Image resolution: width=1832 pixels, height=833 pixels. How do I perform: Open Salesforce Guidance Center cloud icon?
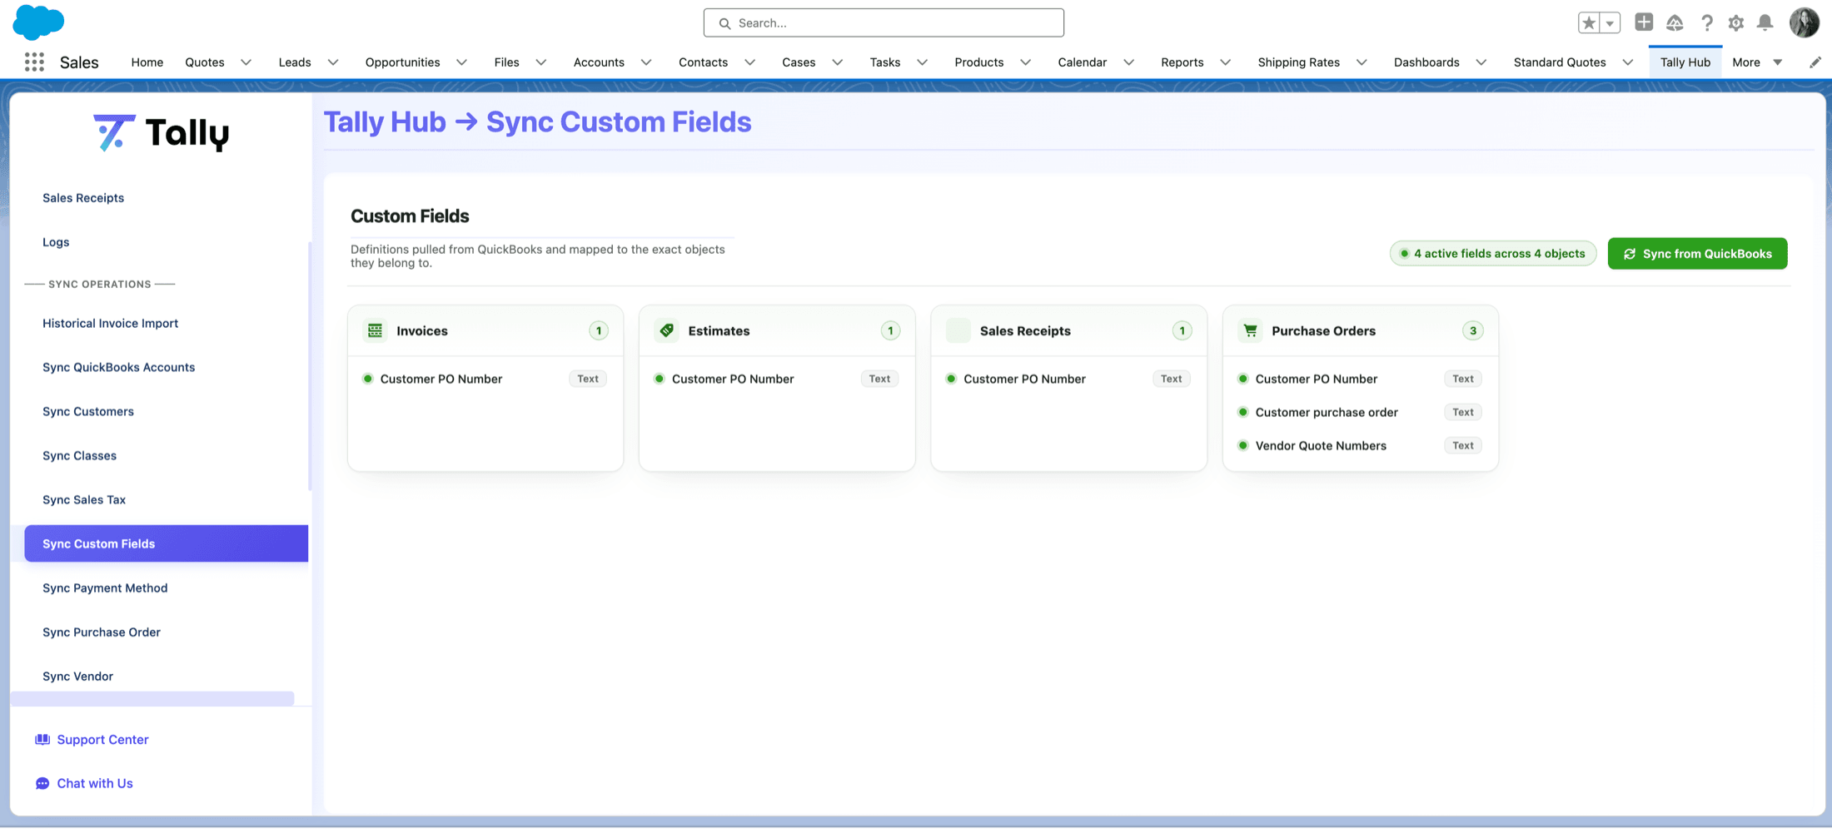coord(1675,22)
